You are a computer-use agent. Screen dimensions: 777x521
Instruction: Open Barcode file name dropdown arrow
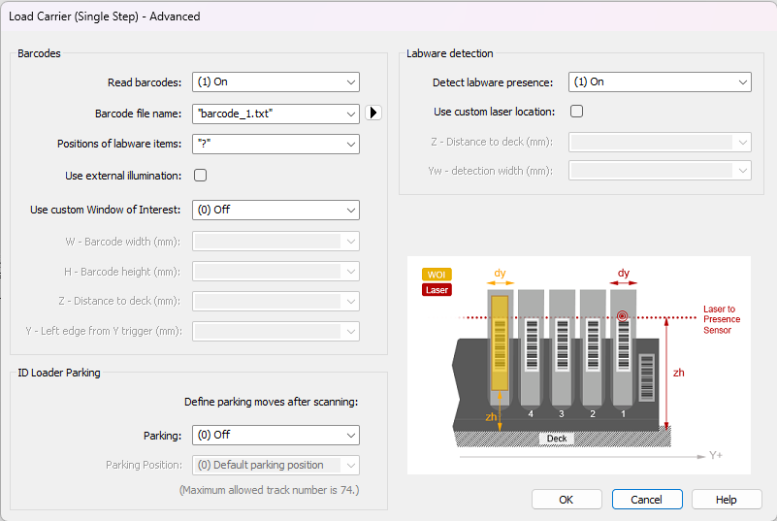(350, 114)
